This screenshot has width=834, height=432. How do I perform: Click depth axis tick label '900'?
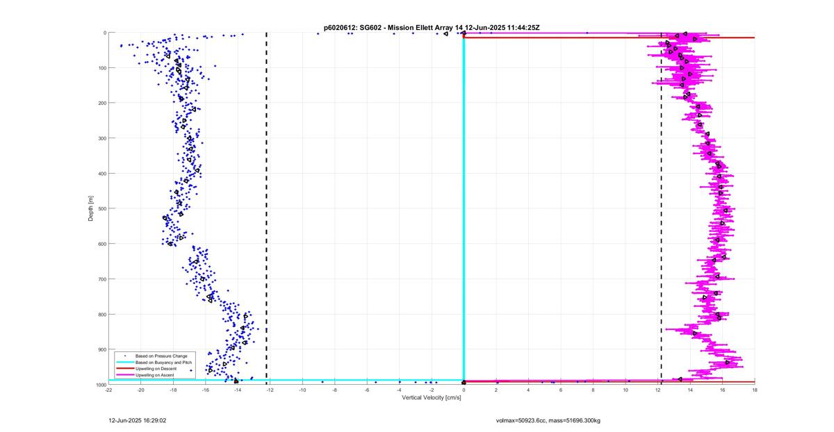click(102, 349)
